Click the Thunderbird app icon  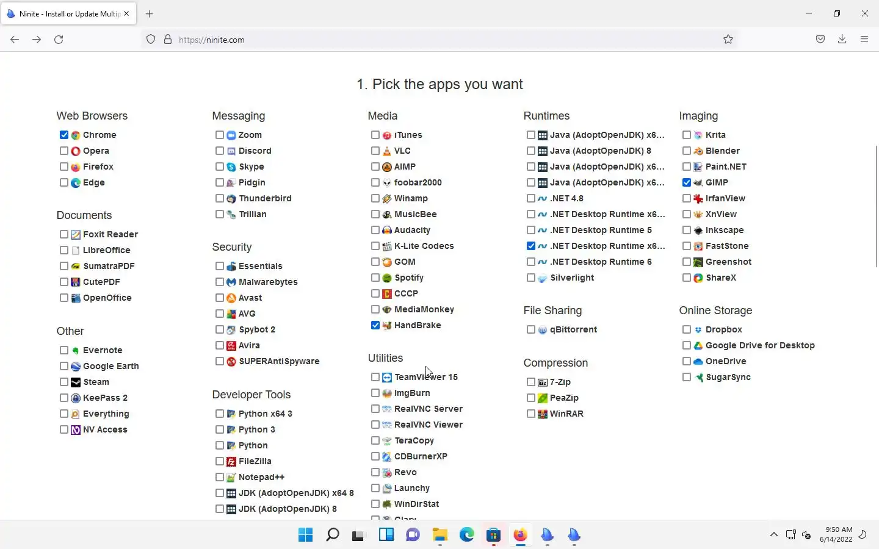point(231,198)
